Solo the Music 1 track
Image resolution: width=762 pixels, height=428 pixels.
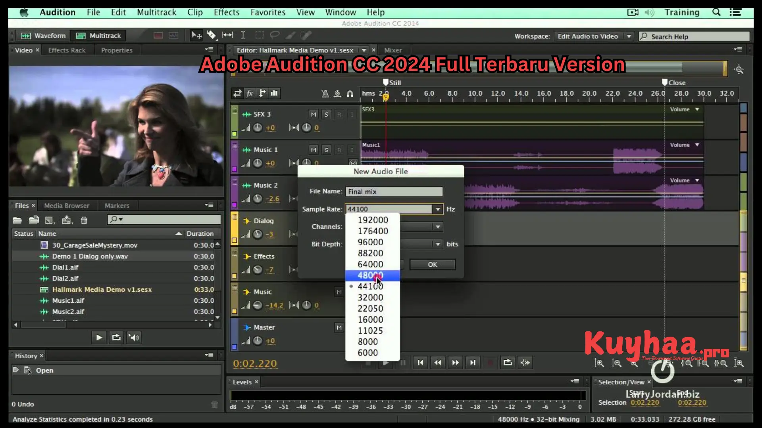(x=326, y=150)
